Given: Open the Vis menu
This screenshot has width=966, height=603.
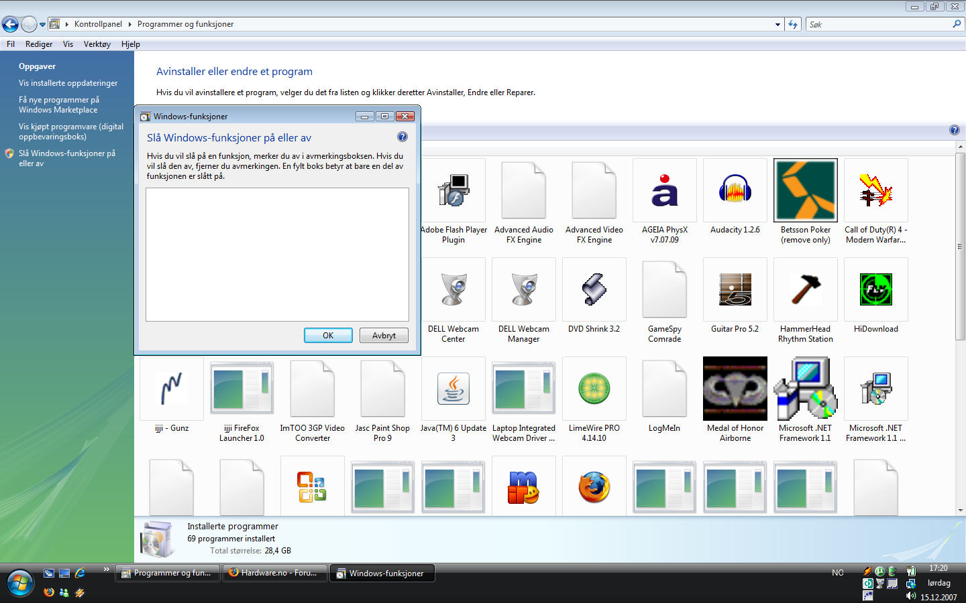Looking at the screenshot, I should pyautogui.click(x=68, y=44).
